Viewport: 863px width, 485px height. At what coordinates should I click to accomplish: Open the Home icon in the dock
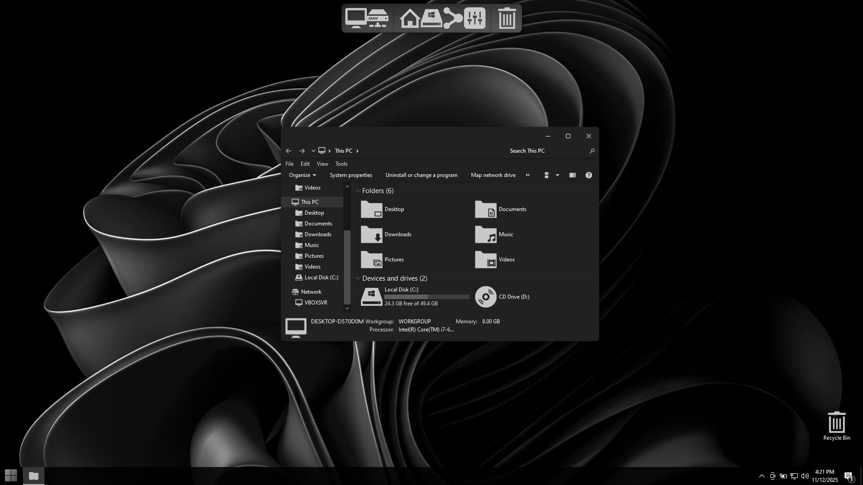click(409, 19)
